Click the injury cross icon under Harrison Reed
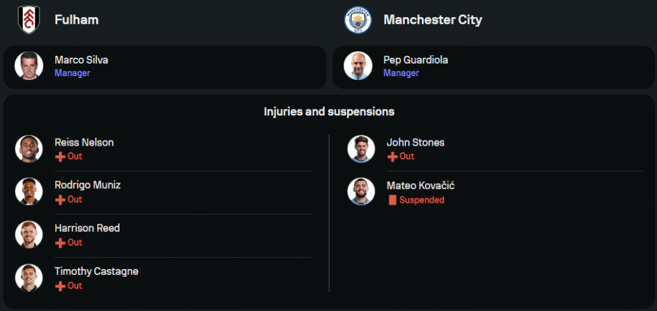Image resolution: width=657 pixels, height=311 pixels. 60,243
